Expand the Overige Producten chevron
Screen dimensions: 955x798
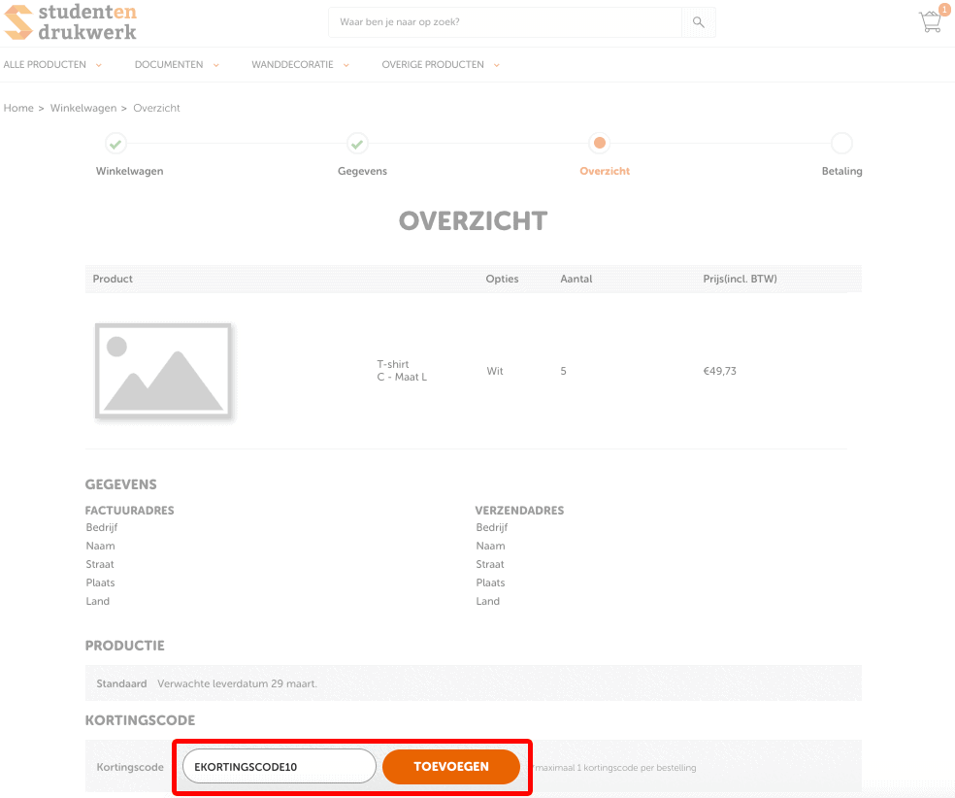pyautogui.click(x=496, y=65)
